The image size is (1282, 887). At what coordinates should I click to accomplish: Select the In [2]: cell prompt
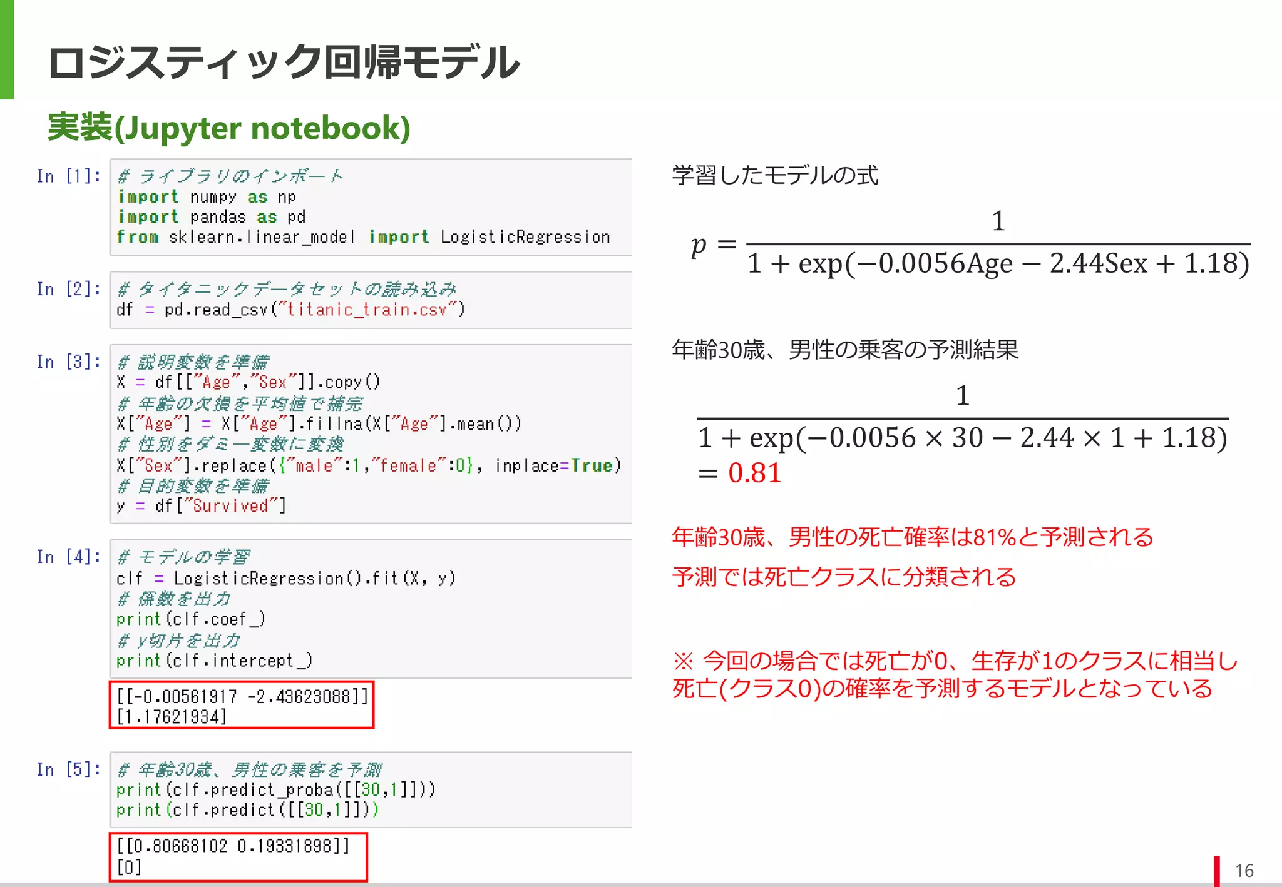click(69, 289)
